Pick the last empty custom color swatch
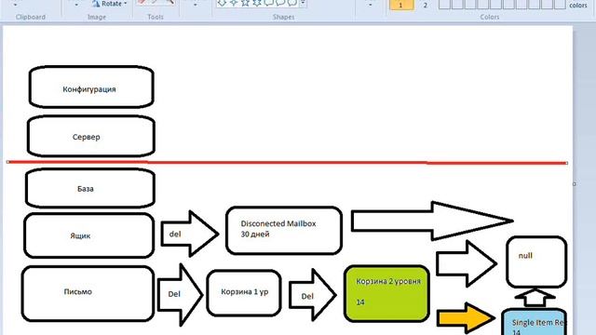Image resolution: width=596 pixels, height=335 pixels. (560, 4)
